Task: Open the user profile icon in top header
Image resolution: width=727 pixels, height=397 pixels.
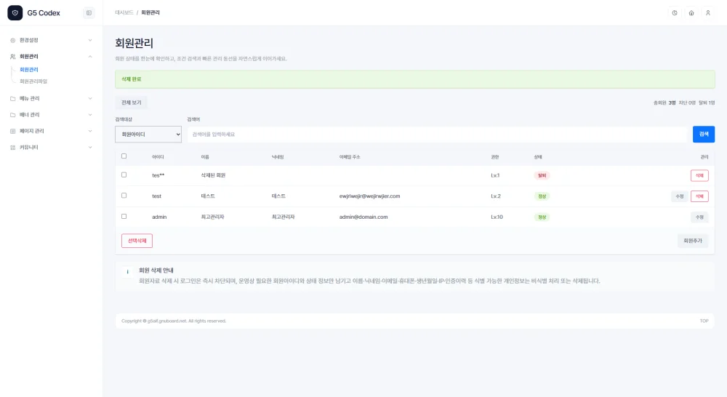Action: pos(708,13)
